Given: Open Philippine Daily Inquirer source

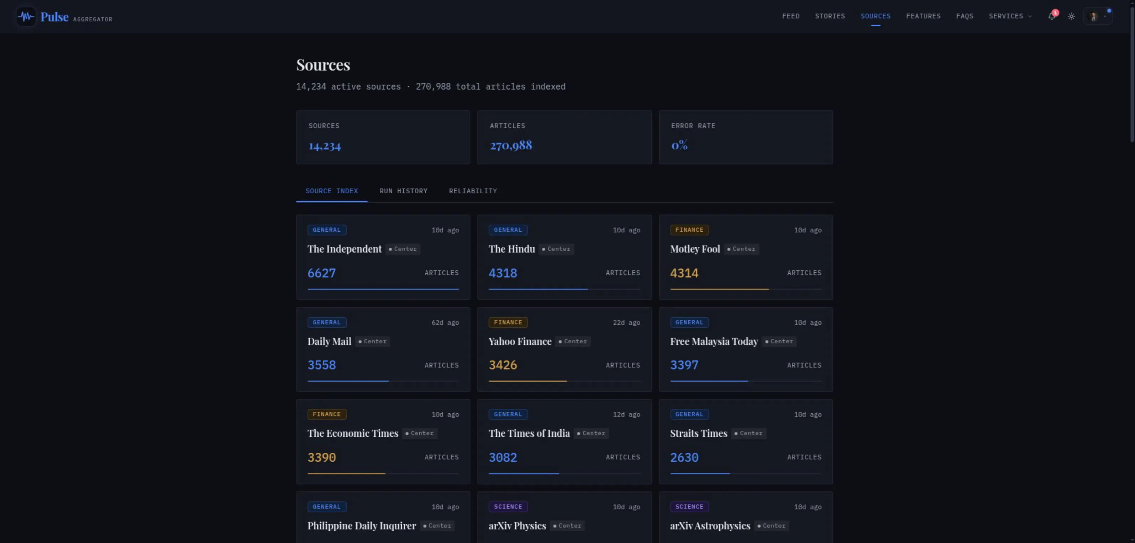Looking at the screenshot, I should click(x=383, y=517).
